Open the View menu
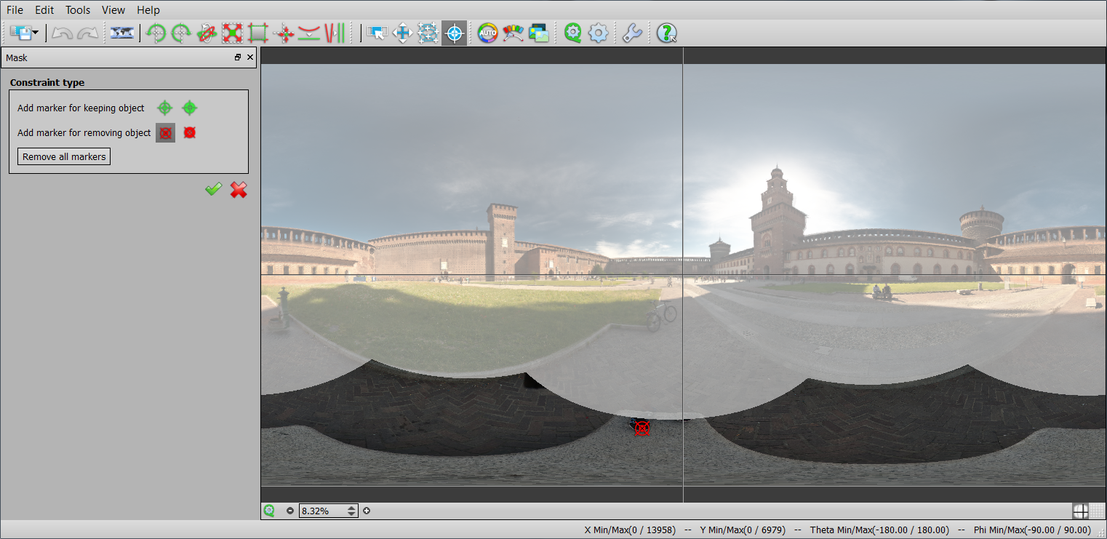The width and height of the screenshot is (1107, 539). [x=113, y=10]
